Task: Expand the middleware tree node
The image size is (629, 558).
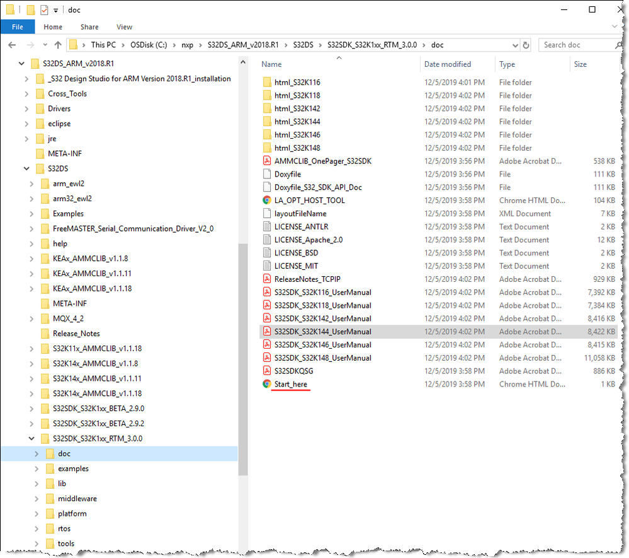Action: [37, 499]
